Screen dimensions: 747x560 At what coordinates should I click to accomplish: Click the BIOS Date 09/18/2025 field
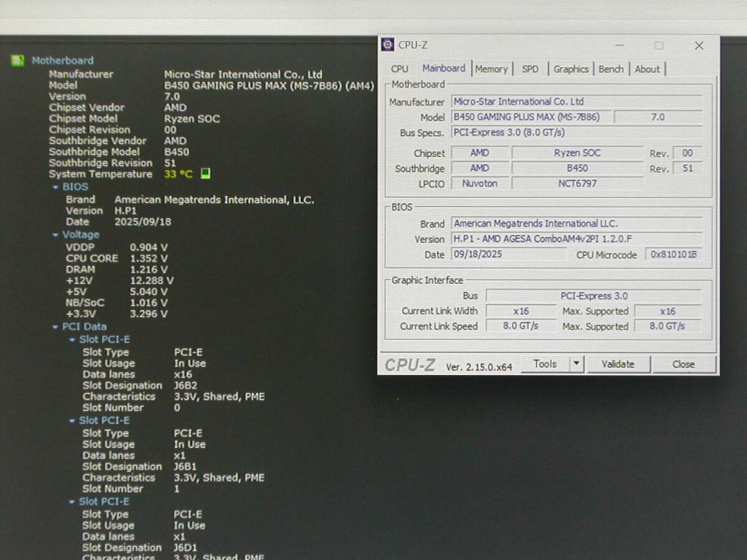(508, 254)
